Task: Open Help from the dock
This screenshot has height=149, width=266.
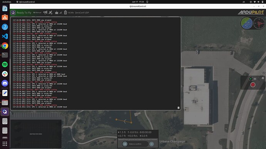Action: (x=5, y=27)
